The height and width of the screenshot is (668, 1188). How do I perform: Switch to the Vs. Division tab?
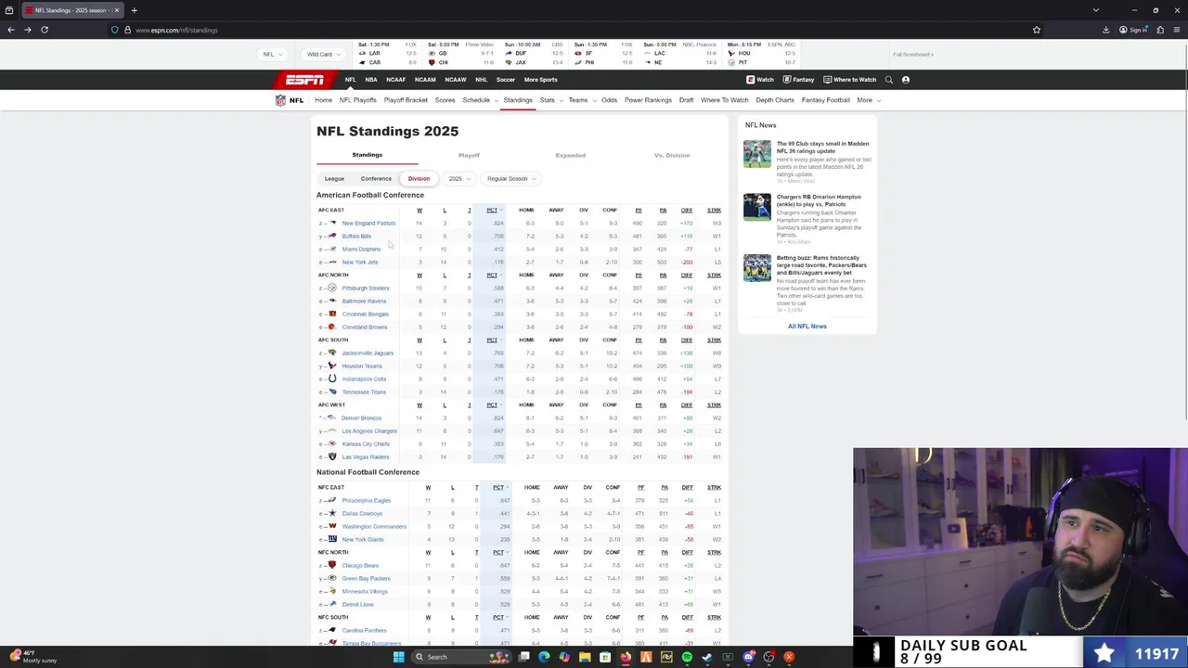[672, 155]
